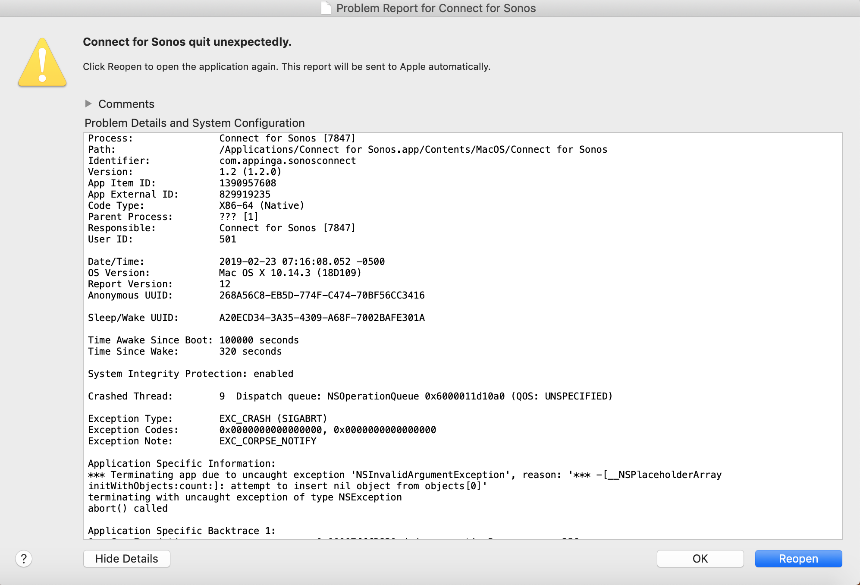This screenshot has width=860, height=585.
Task: Click the yellow warning triangle icon
Action: point(42,62)
